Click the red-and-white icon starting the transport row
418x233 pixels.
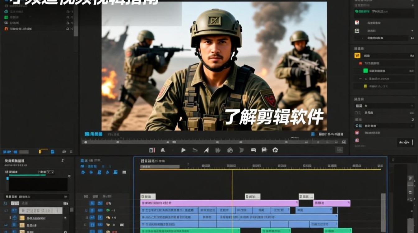152,150
